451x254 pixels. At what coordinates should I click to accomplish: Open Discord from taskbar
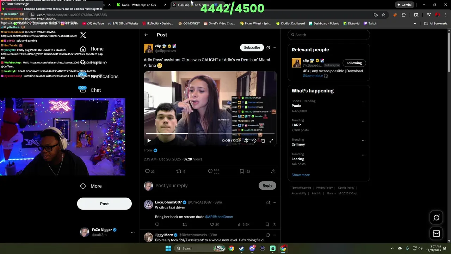[x=252, y=248]
